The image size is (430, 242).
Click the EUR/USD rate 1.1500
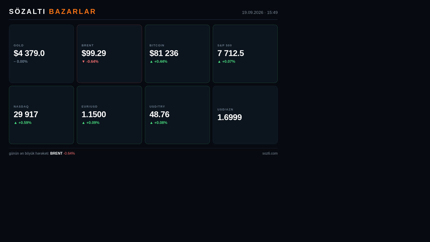[94, 114]
